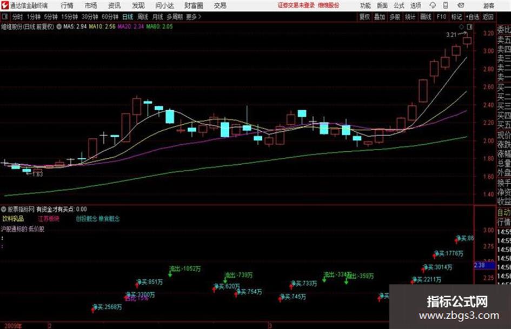Expand the 更多 > period options
Viewport: 511px width, 329px height.
tap(193, 17)
